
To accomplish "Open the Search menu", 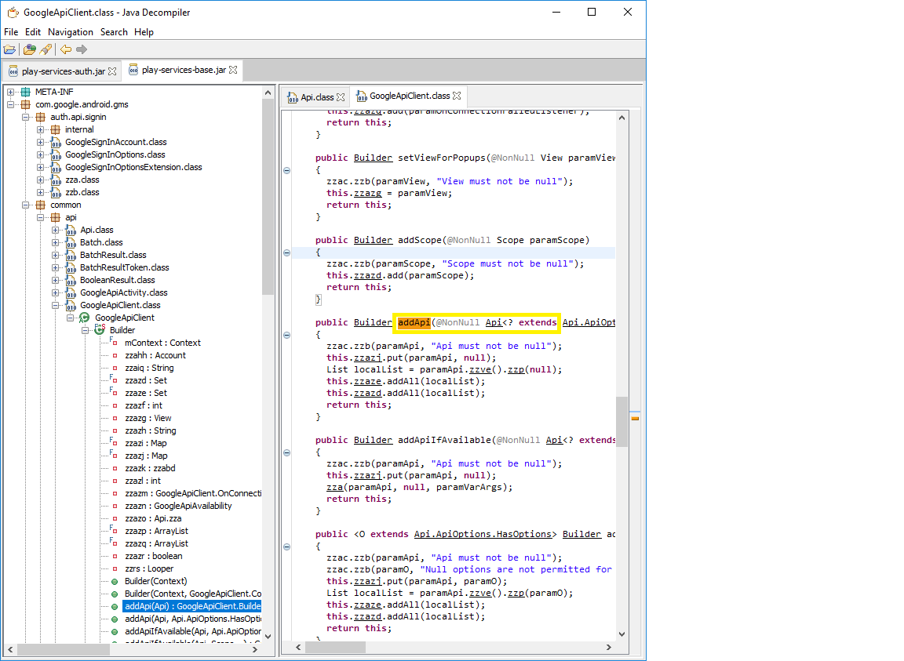I will click(114, 32).
